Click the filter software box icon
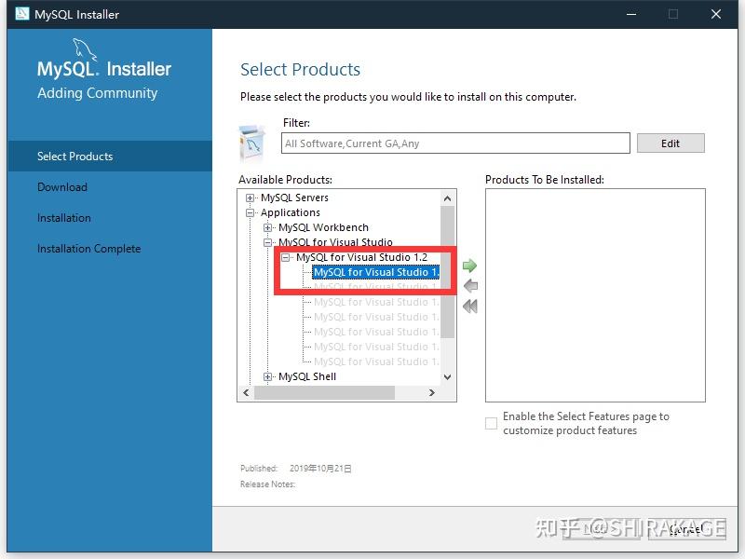Viewport: 745px width, 559px height. pyautogui.click(x=252, y=143)
